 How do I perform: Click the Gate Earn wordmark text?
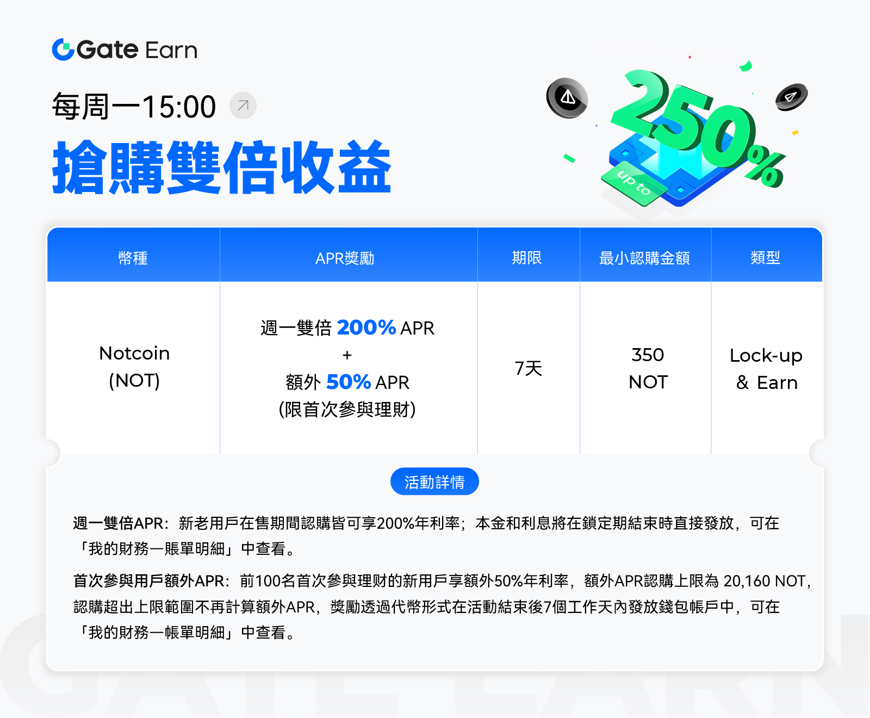[x=136, y=50]
